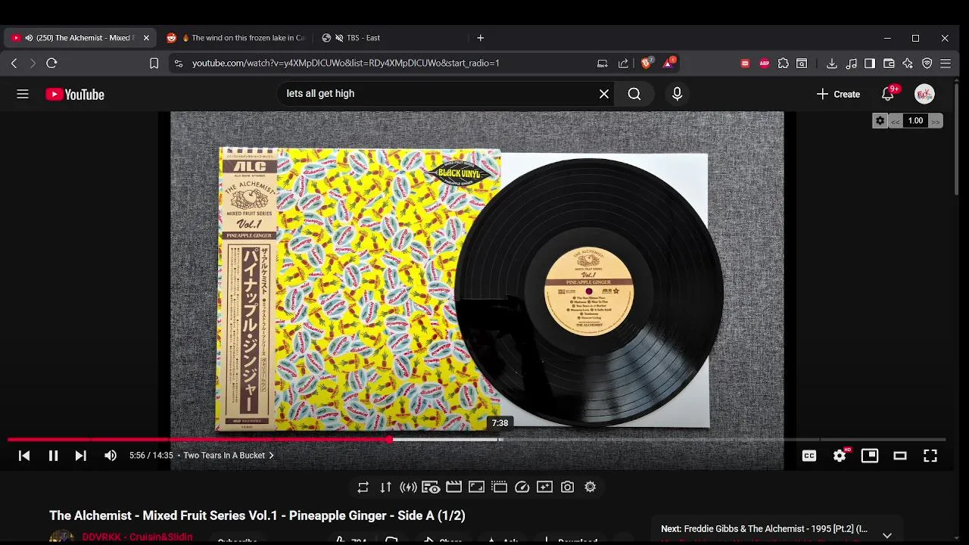Switch to The wind on this frozen lake tab
Viewport: 969px width, 545px height.
click(235, 38)
